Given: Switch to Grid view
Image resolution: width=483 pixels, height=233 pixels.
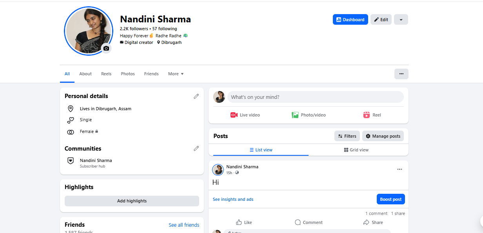Looking at the screenshot, I should pyautogui.click(x=356, y=150).
